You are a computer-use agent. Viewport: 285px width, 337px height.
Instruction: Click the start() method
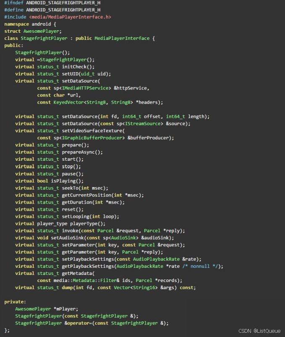[x=73, y=159]
